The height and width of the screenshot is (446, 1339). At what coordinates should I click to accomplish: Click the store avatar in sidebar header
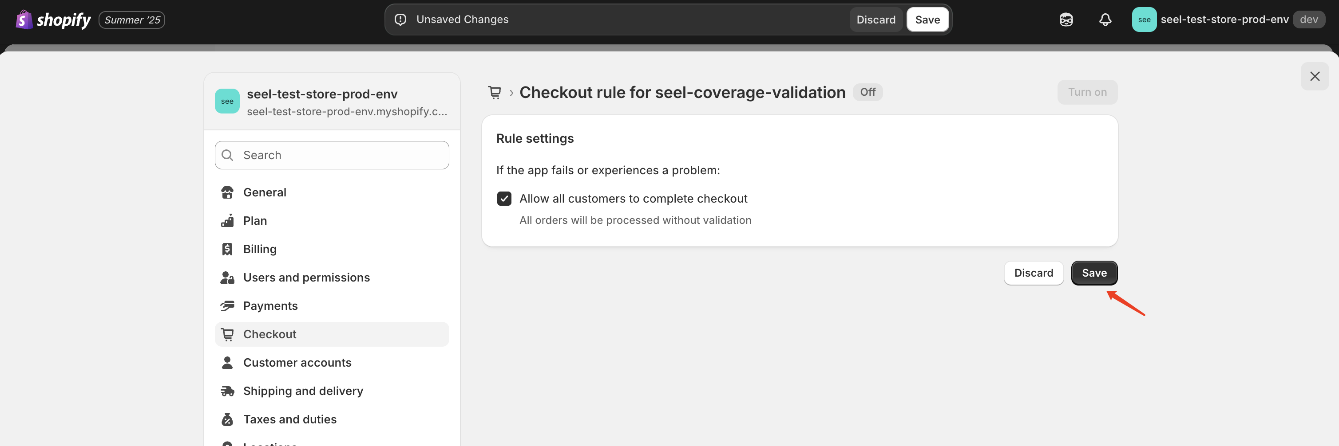[227, 101]
